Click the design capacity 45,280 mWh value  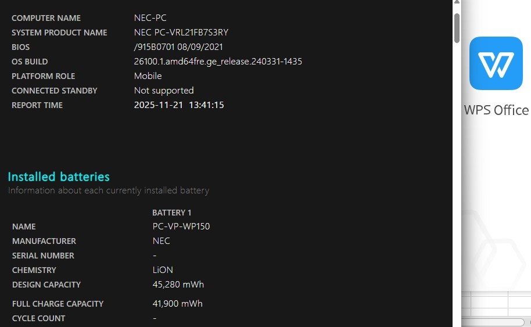click(178, 285)
